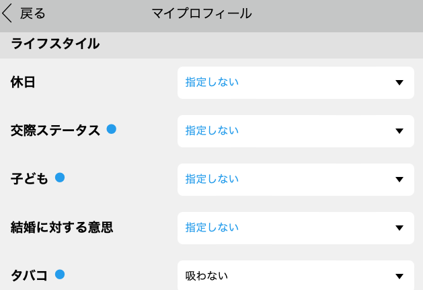
Task: Expand the 交際ステータス dropdown field
Action: pyautogui.click(x=295, y=131)
